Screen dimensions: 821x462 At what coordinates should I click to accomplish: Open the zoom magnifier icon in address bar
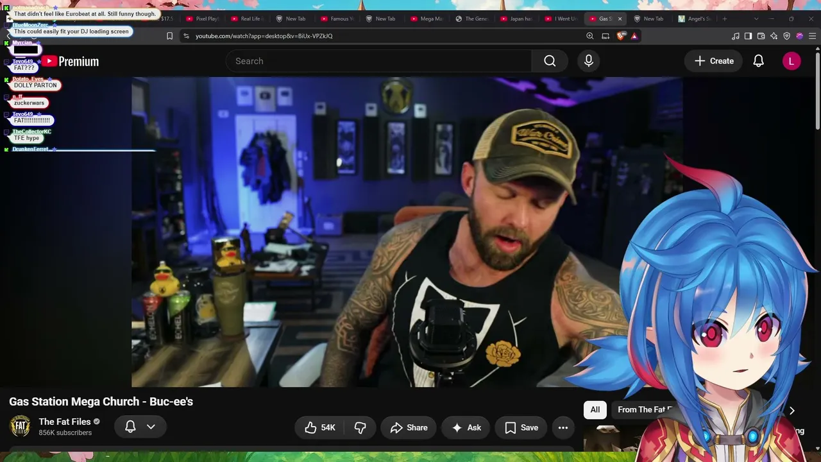point(589,36)
